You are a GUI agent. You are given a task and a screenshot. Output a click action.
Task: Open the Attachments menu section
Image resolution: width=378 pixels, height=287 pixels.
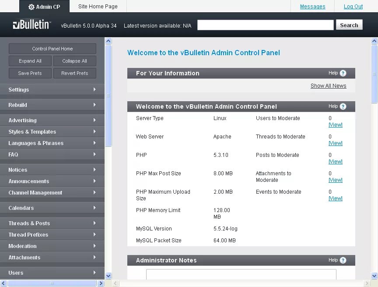(x=52, y=257)
